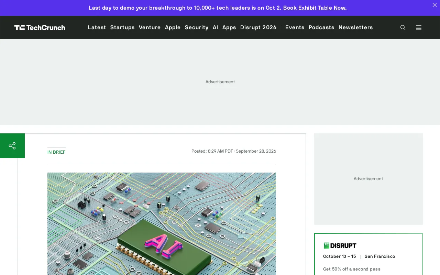Go to Podcasts page
440x275 pixels.
tap(321, 27)
